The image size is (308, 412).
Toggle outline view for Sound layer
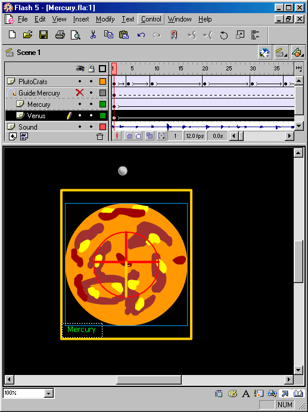pos(102,127)
